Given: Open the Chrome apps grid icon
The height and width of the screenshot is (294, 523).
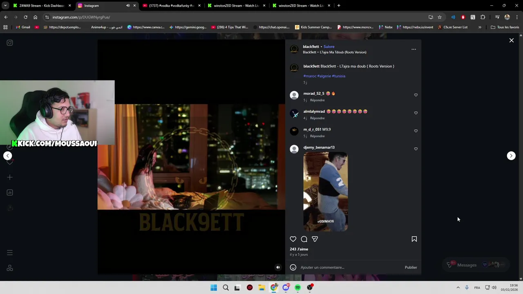Looking at the screenshot, I should tap(5, 27).
